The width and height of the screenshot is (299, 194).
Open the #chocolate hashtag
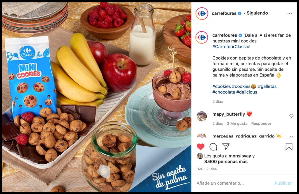coord(224,92)
